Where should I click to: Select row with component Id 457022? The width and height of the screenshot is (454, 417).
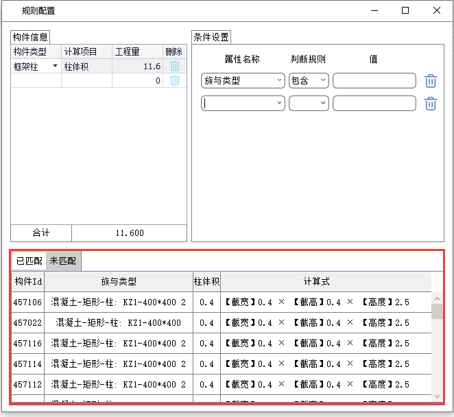click(222, 323)
